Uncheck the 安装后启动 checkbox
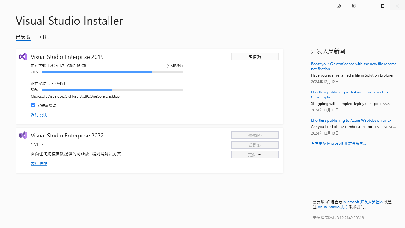This screenshot has width=405, height=228. pyautogui.click(x=33, y=105)
